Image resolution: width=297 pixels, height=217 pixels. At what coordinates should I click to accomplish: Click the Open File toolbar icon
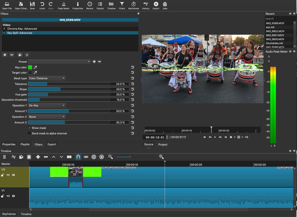click(7, 4)
